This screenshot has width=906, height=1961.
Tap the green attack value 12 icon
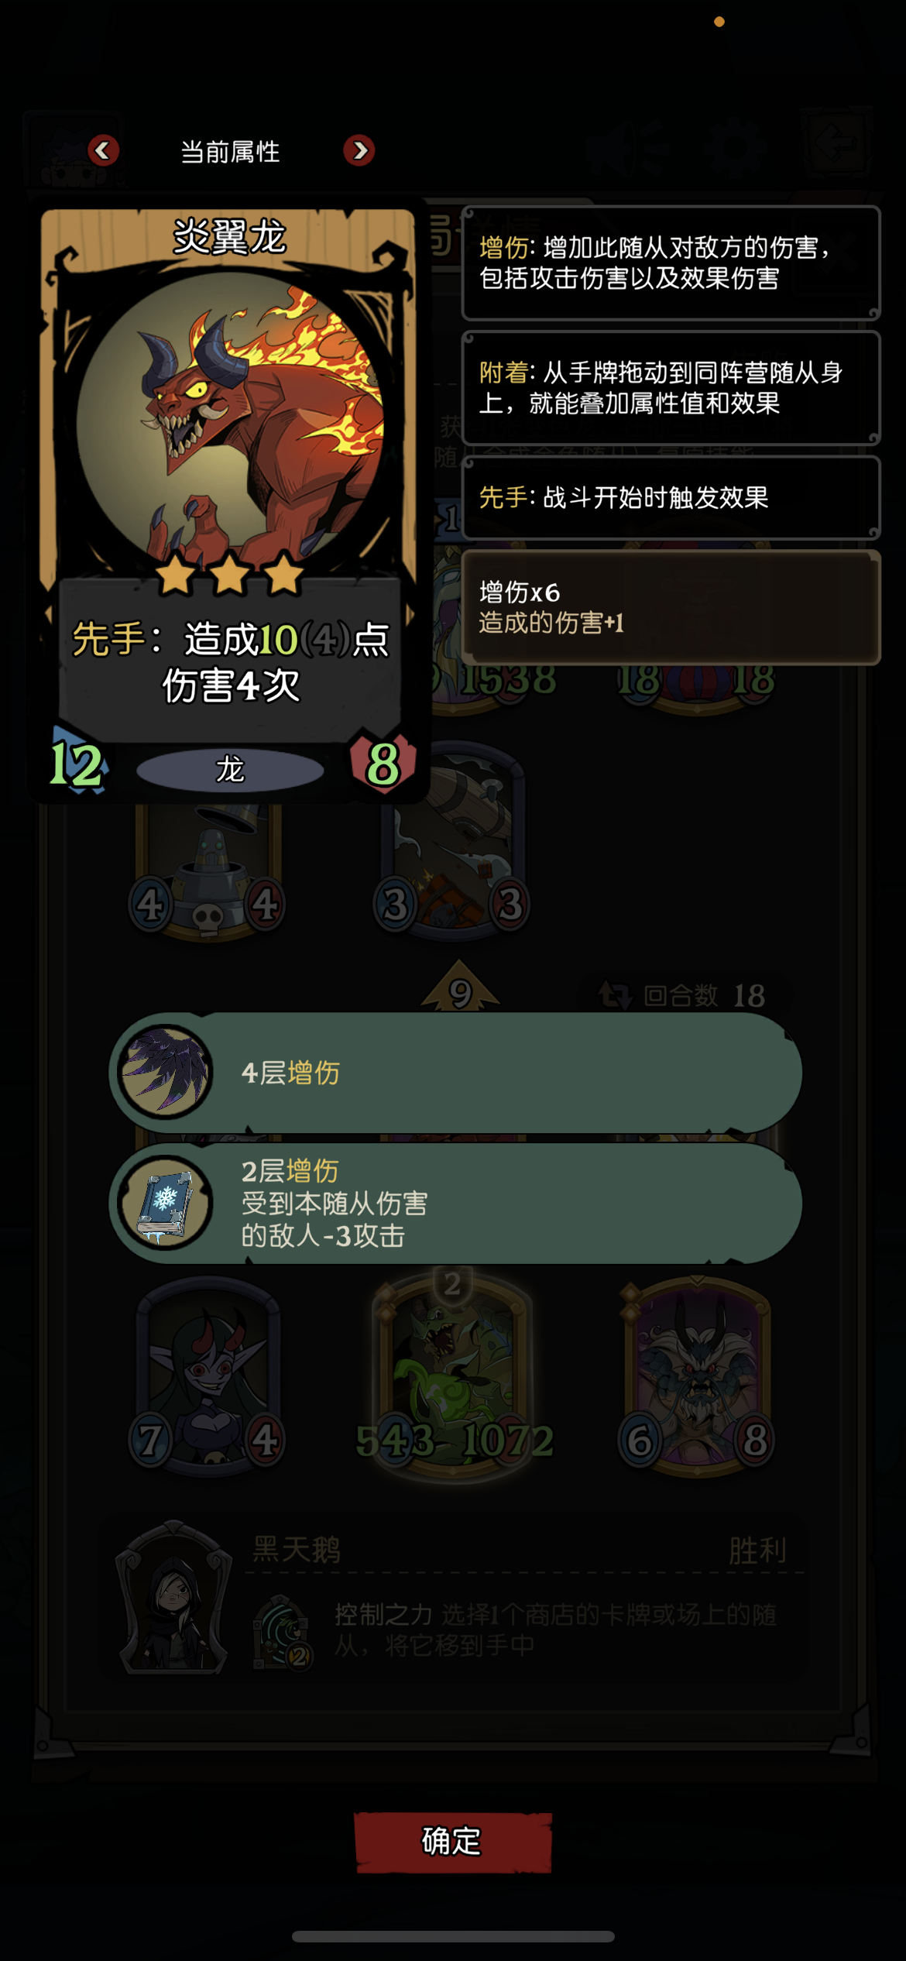click(76, 764)
